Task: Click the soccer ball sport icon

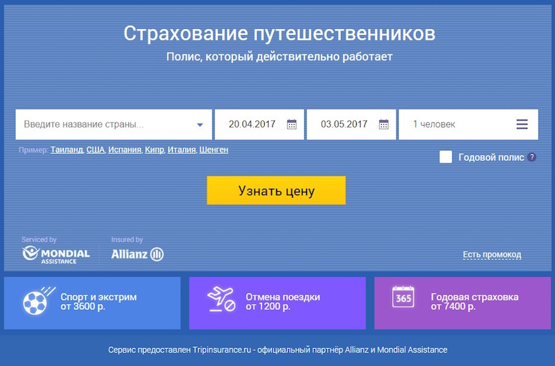Action: (x=34, y=301)
